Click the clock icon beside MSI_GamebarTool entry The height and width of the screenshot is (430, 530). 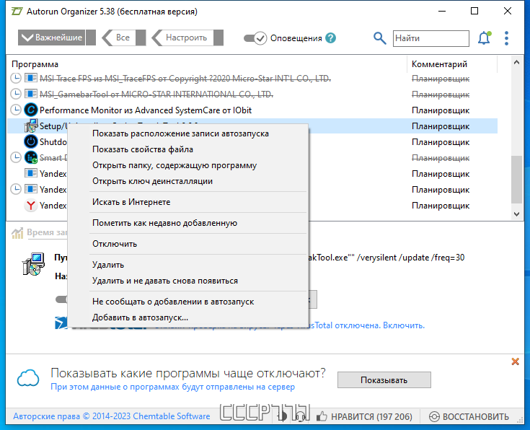pos(16,94)
